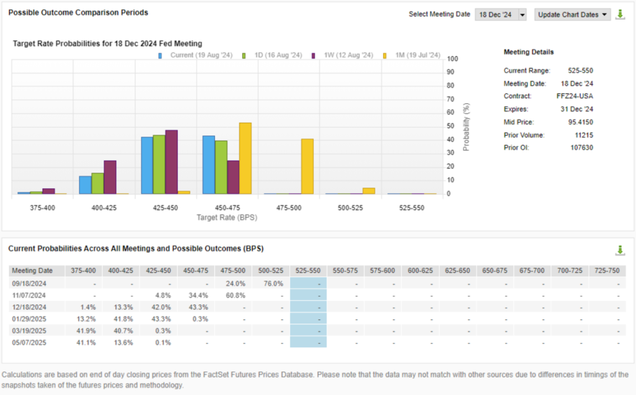Click the 1.4% cell for 12/18/2024
636x395 pixels.
coord(88,307)
